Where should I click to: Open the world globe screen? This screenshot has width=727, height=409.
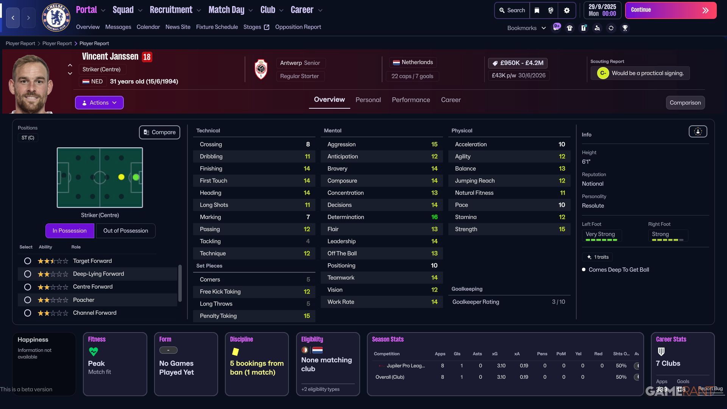(x=551, y=10)
